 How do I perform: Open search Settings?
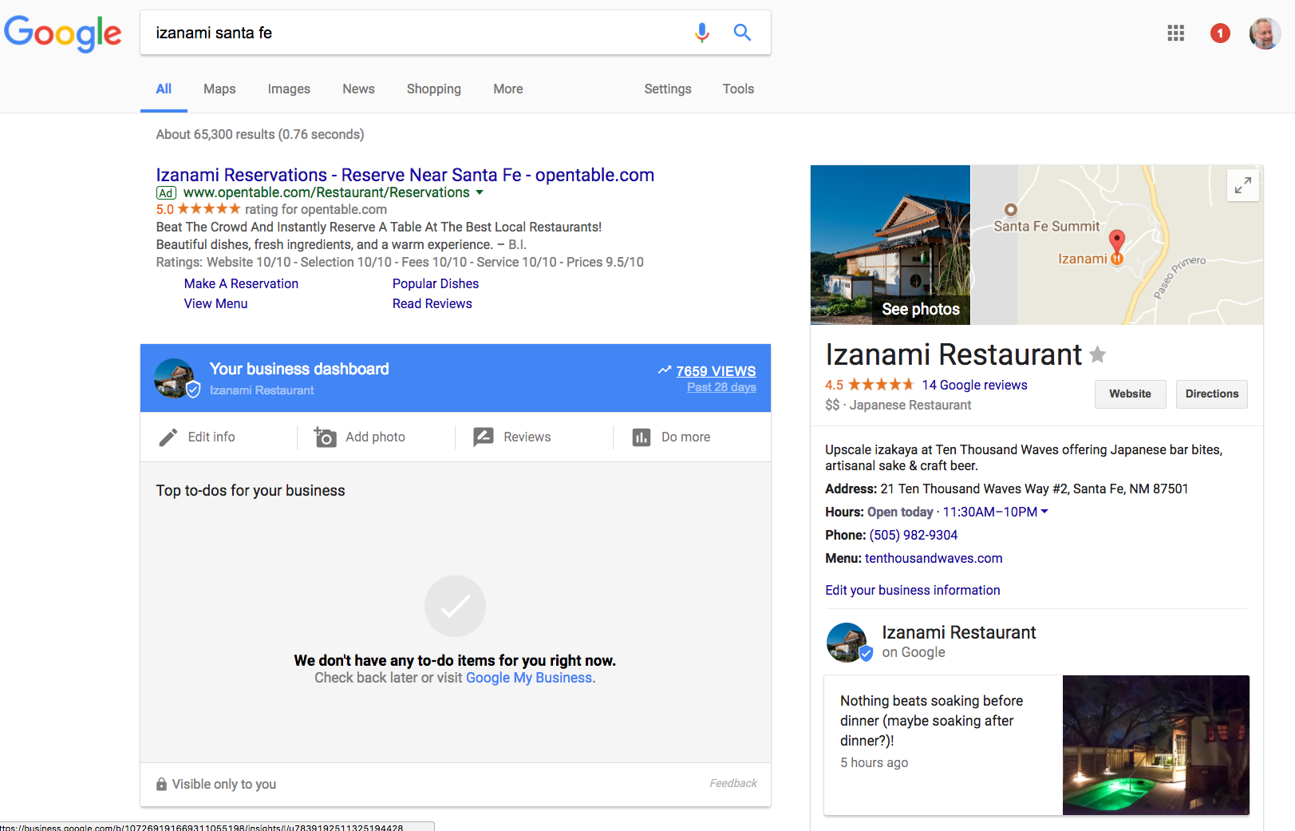tap(668, 89)
